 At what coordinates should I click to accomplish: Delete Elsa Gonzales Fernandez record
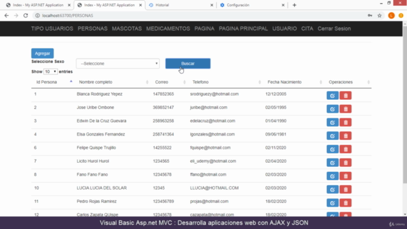pos(345,135)
